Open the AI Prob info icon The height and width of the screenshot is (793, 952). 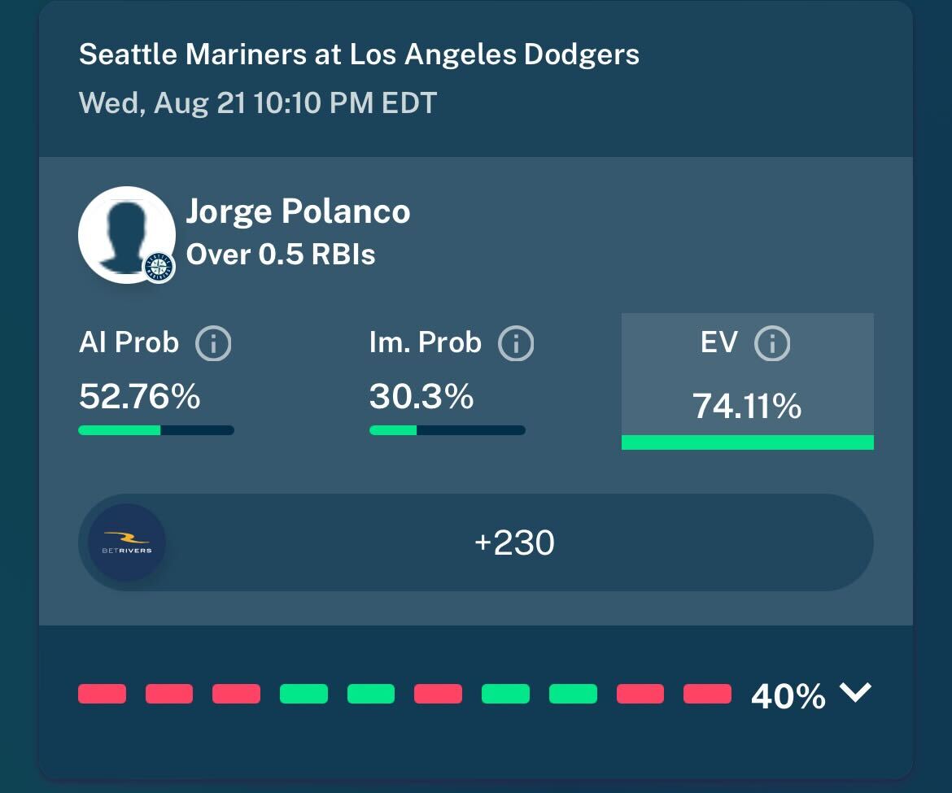(213, 343)
